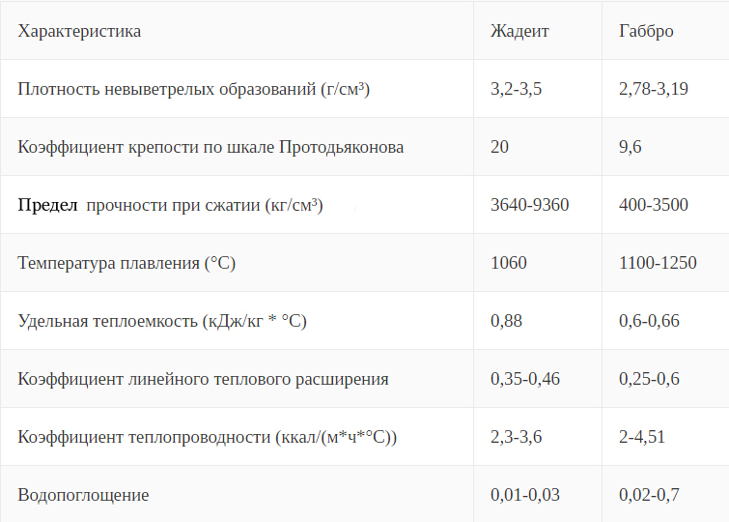Image resolution: width=729 pixels, height=522 pixels.
Task: Select the Габбро column header
Action: [x=646, y=31]
